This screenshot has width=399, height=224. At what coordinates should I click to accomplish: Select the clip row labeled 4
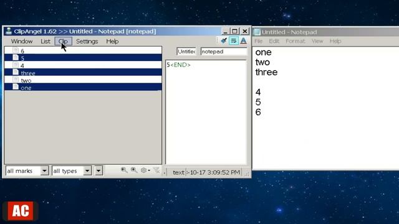pyautogui.click(x=83, y=65)
